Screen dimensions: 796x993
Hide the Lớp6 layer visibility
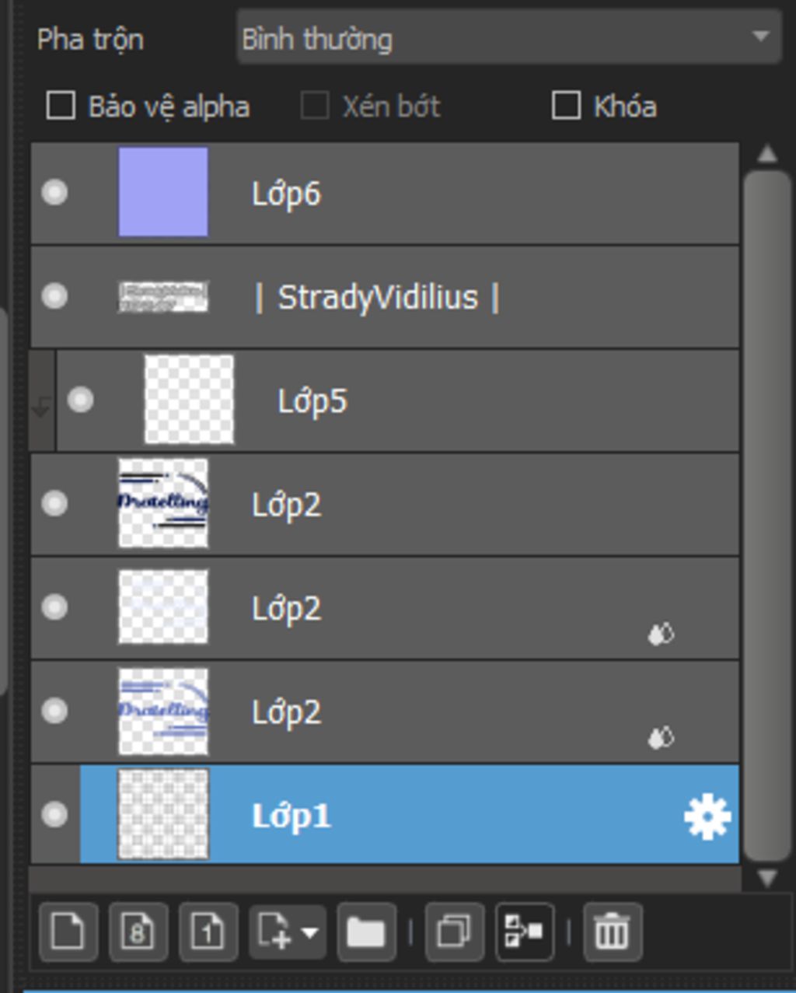(x=54, y=192)
